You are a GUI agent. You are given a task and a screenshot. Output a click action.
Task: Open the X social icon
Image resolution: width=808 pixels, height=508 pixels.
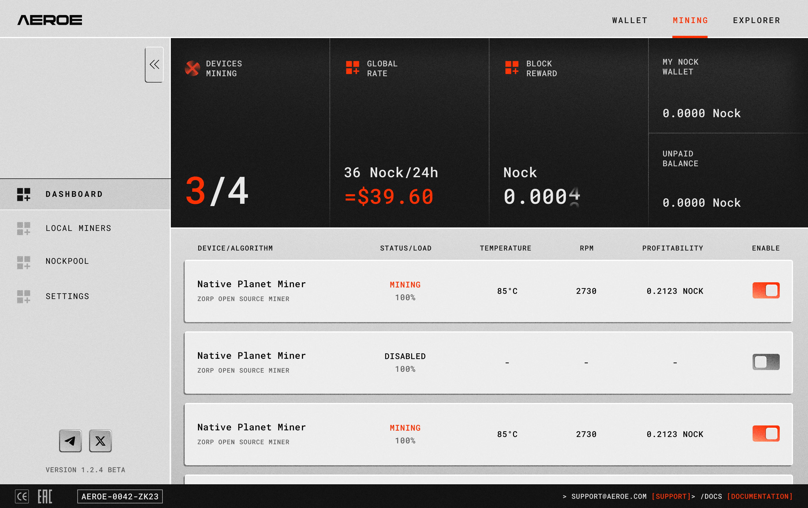[100, 440]
